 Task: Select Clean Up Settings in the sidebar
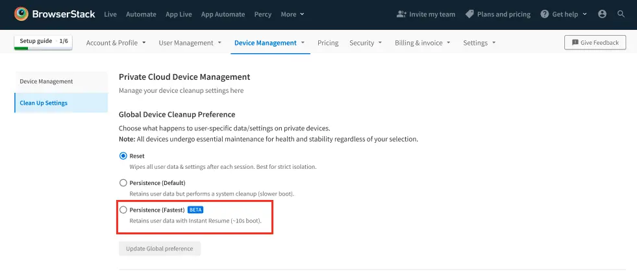(61, 103)
